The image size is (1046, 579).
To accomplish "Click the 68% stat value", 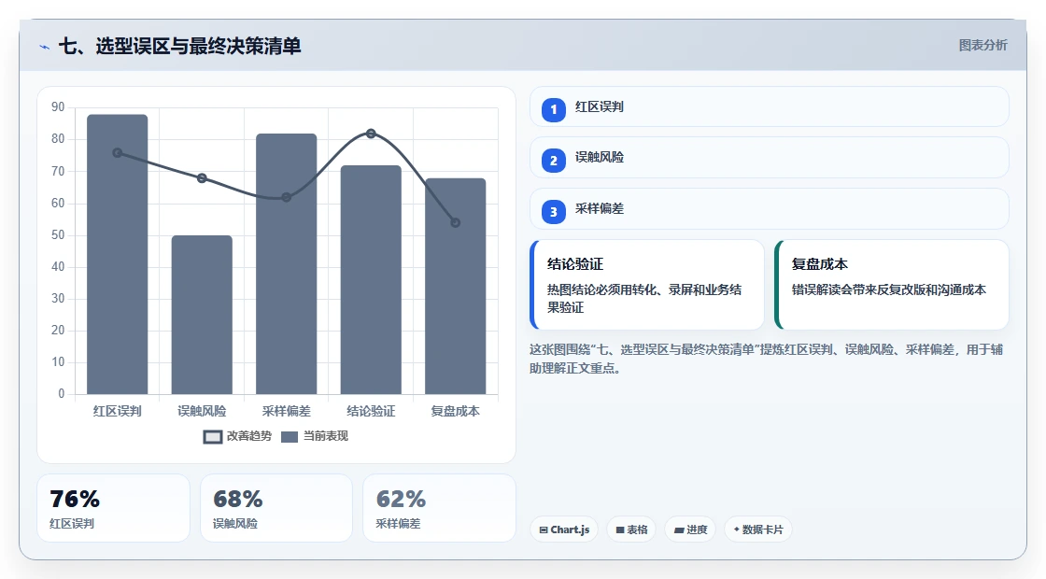I will (x=238, y=499).
